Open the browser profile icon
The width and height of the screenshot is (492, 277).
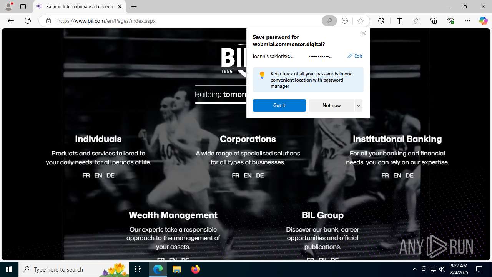coord(8,7)
